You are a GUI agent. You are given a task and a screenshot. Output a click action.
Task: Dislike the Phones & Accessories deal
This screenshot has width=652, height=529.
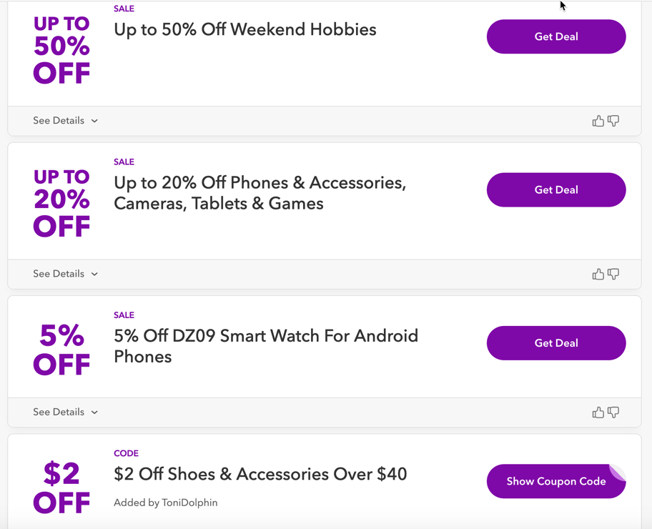pyautogui.click(x=613, y=274)
